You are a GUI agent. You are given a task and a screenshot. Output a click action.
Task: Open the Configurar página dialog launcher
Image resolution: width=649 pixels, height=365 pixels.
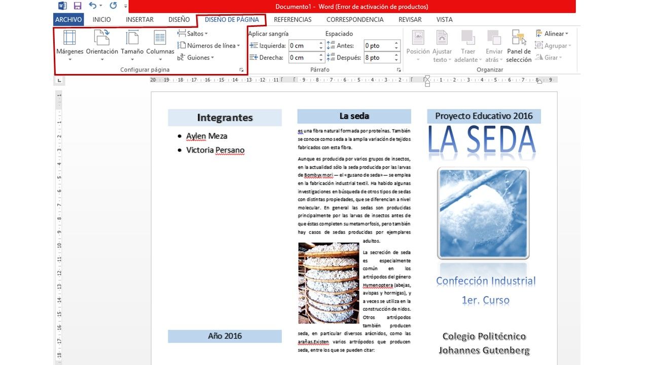(241, 70)
